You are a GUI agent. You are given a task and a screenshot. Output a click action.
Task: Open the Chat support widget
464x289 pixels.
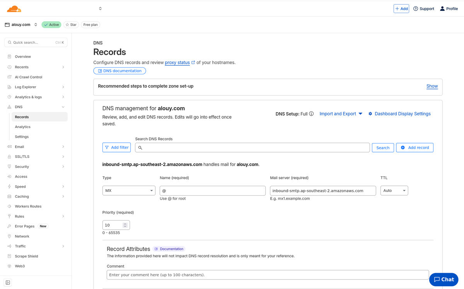[x=444, y=279]
